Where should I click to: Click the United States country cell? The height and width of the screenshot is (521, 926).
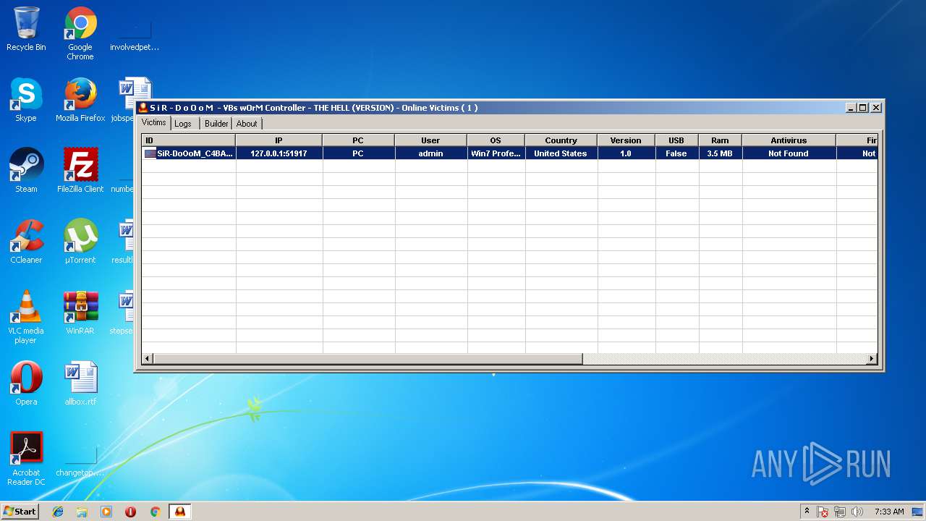561,153
